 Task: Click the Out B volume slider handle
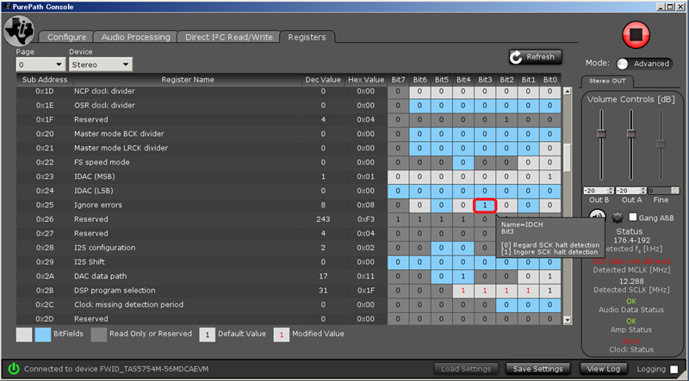[x=601, y=133]
